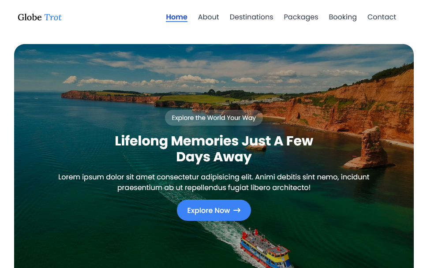Screen dimensions: 427x268
Task: Click the blue italic Trot word
Action: coord(53,17)
